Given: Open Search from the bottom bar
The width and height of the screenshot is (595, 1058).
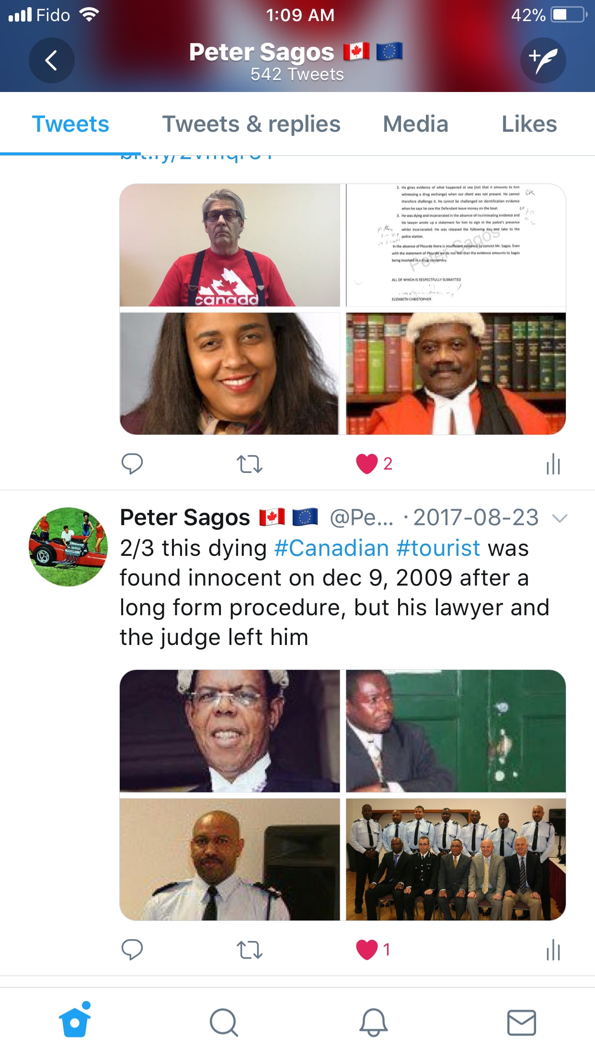Looking at the screenshot, I should tap(224, 1022).
